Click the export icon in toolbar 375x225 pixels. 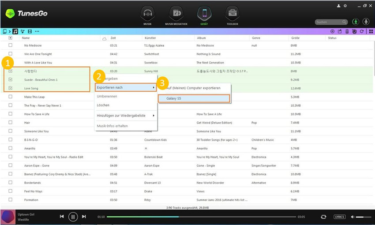coord(340,31)
